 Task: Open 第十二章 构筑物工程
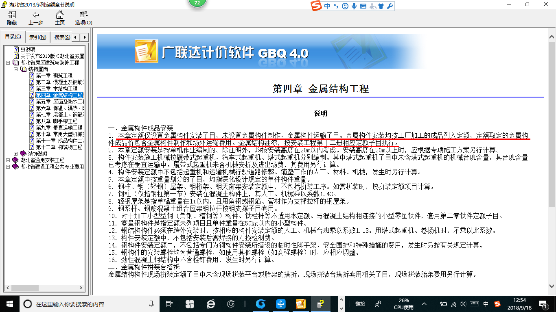tap(59, 147)
